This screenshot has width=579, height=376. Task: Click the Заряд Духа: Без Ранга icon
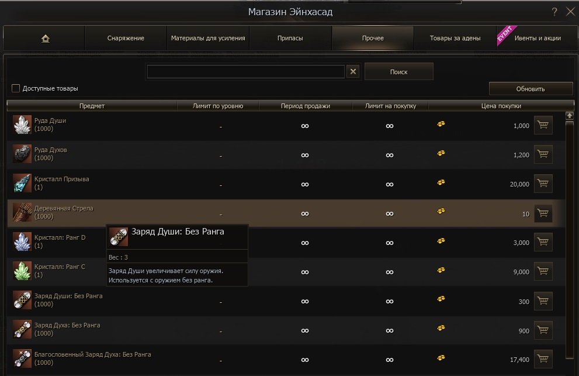click(x=22, y=329)
